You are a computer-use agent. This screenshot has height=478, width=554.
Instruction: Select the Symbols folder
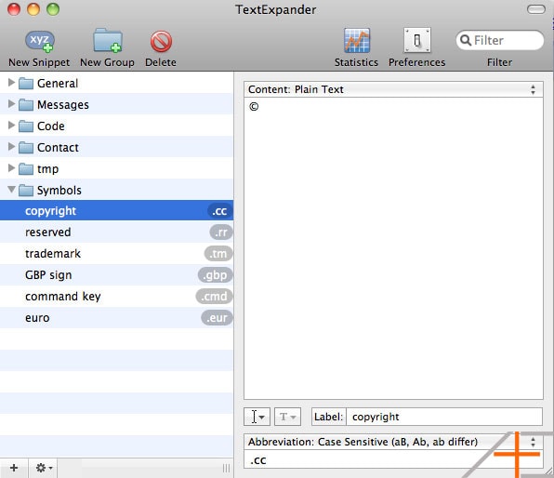click(116, 191)
